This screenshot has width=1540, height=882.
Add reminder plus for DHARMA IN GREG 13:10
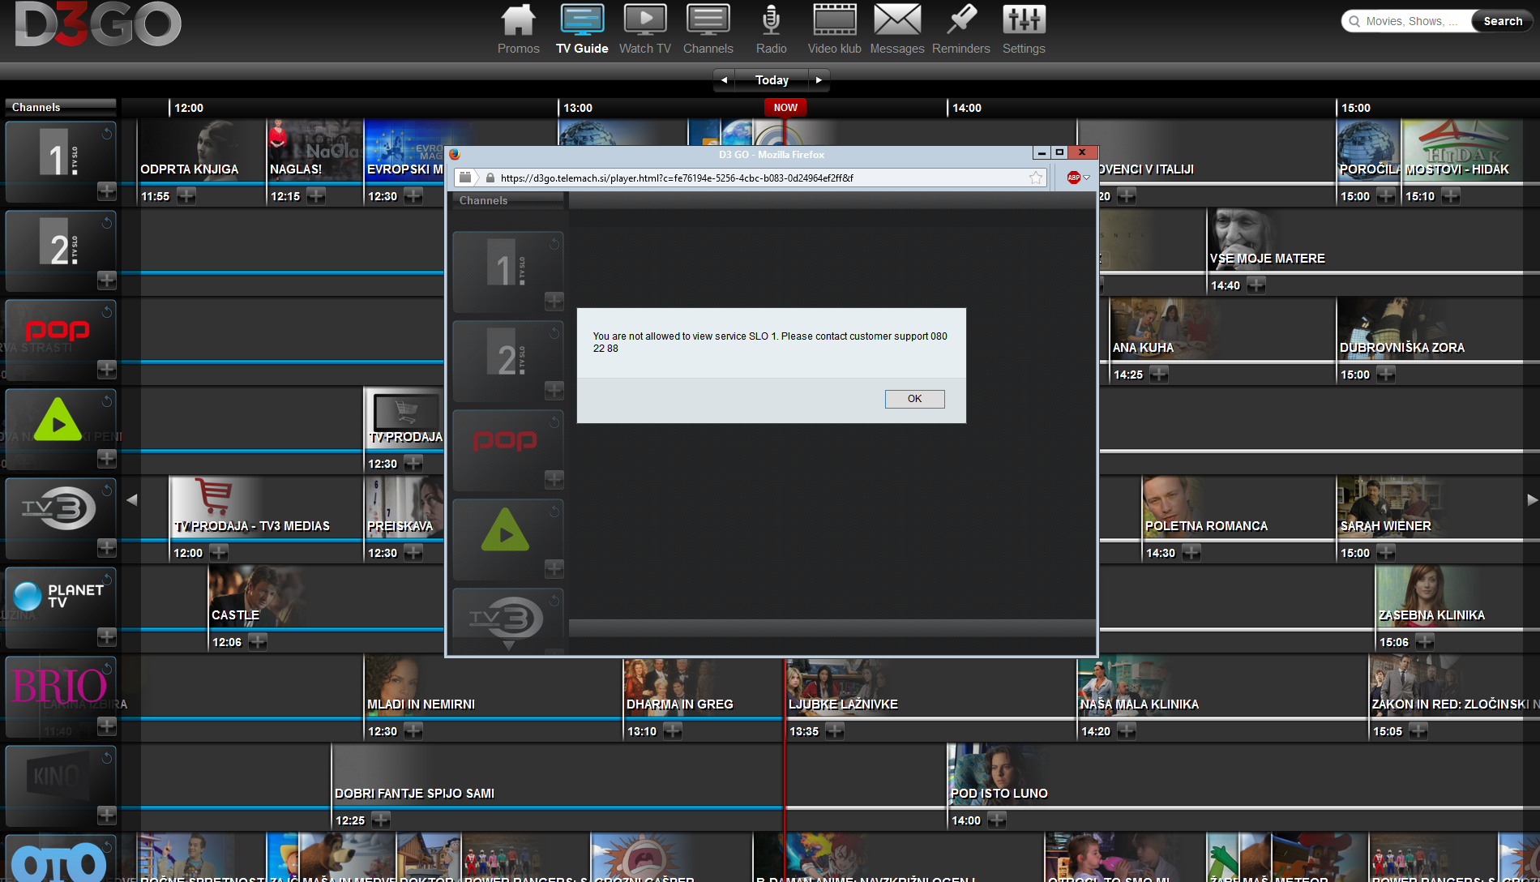pos(673,730)
